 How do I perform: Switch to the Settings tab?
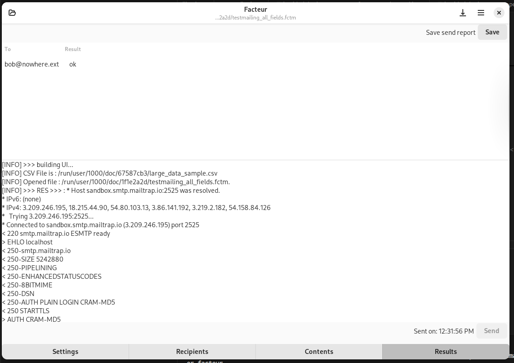click(x=65, y=352)
